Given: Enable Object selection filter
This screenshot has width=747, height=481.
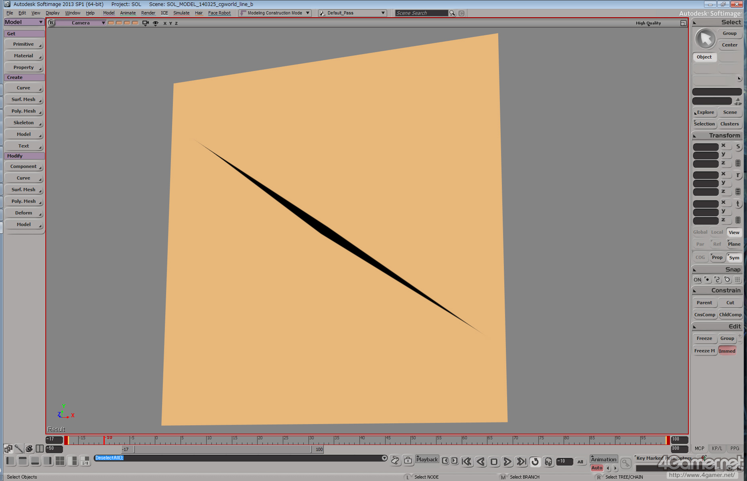Looking at the screenshot, I should pyautogui.click(x=704, y=57).
